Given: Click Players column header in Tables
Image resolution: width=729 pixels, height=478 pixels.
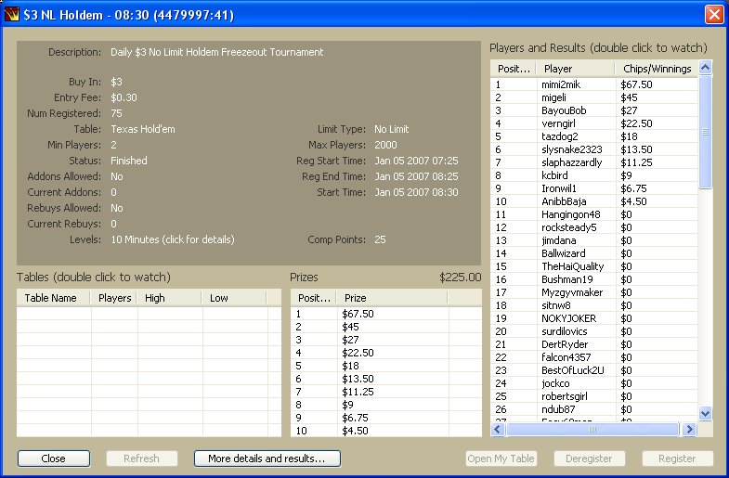Looking at the screenshot, I should 114,298.
